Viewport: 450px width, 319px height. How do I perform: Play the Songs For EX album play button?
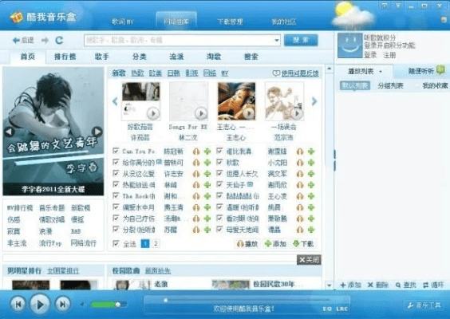pos(201,113)
